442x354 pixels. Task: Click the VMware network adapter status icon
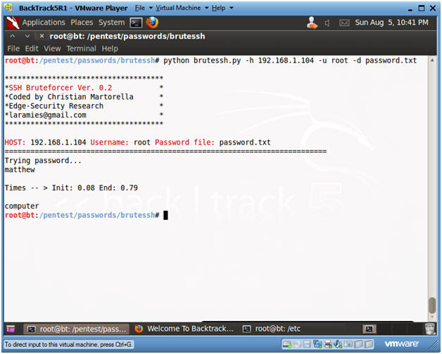click(x=317, y=344)
